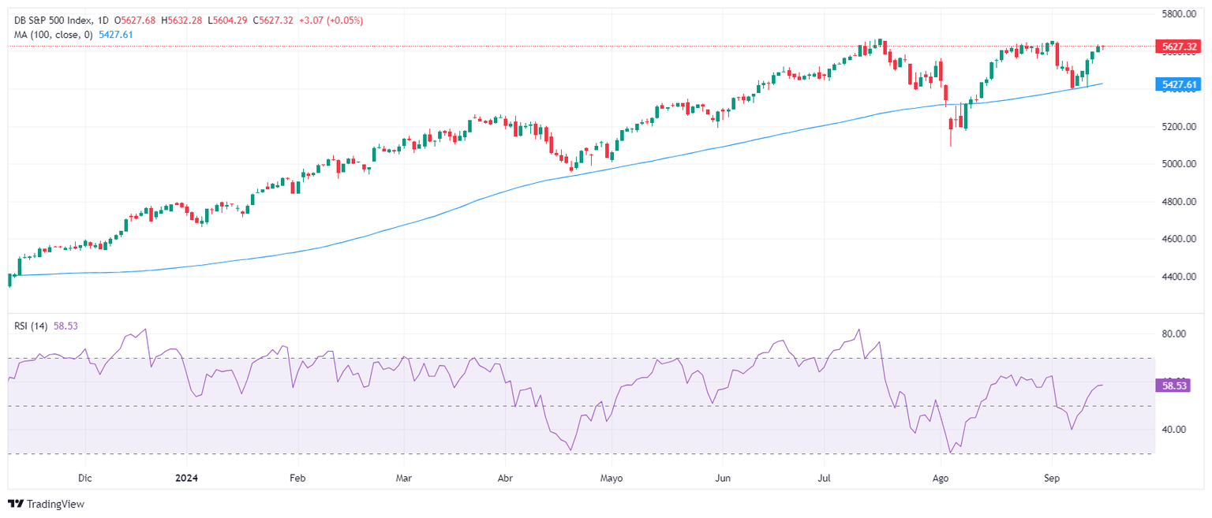
Task: Select the Mayo marker on time axis
Action: click(x=612, y=478)
